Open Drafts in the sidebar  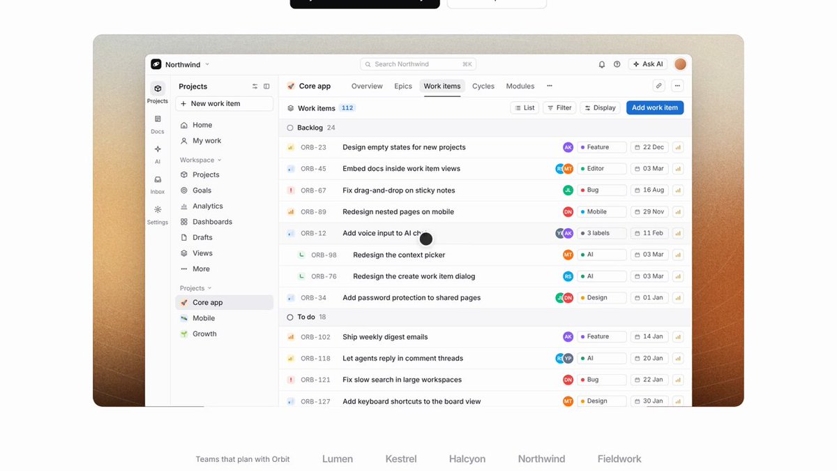[224, 237]
